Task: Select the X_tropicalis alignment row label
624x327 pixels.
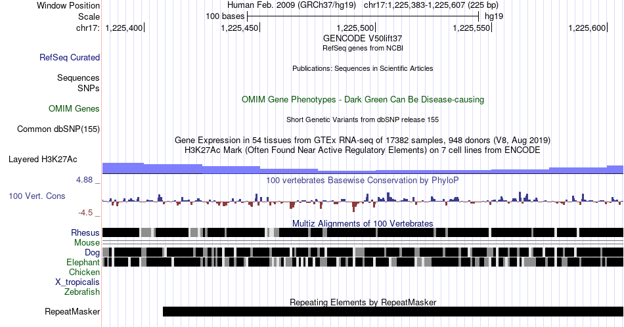Action: 78,282
